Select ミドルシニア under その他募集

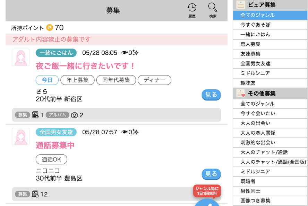(270, 171)
